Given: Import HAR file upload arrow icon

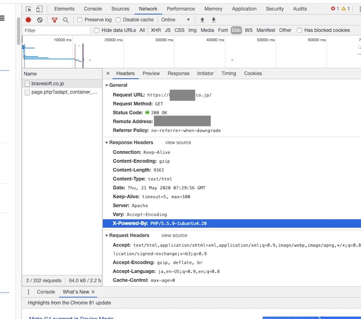Looking at the screenshot, I should tap(202, 20).
